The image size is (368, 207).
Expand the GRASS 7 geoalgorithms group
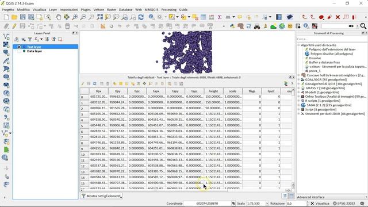(299, 88)
